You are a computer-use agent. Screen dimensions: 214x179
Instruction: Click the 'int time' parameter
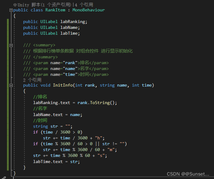(x=142, y=85)
